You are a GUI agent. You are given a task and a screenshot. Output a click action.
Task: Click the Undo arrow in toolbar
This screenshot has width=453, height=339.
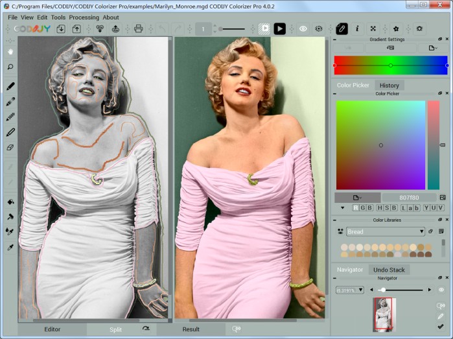(162, 29)
